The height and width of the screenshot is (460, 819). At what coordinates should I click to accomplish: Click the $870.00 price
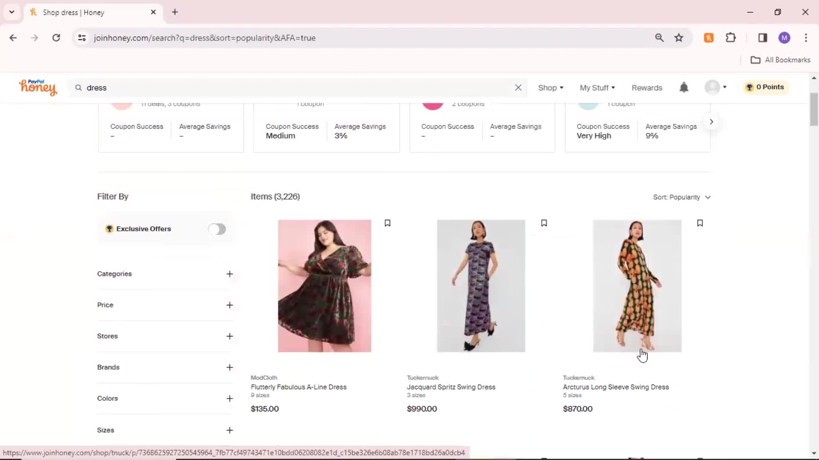(578, 409)
